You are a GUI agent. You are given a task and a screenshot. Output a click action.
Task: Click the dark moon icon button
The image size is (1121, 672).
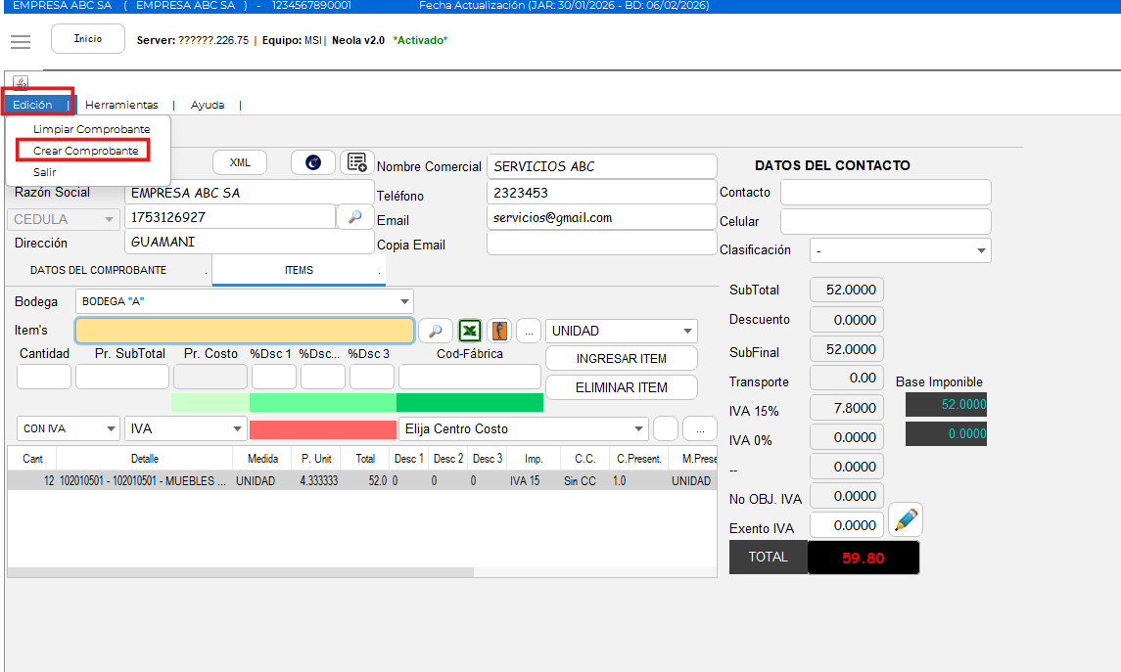(313, 162)
